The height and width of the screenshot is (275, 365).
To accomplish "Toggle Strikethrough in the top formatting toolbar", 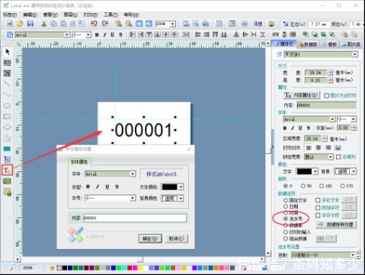I will point(120,35).
